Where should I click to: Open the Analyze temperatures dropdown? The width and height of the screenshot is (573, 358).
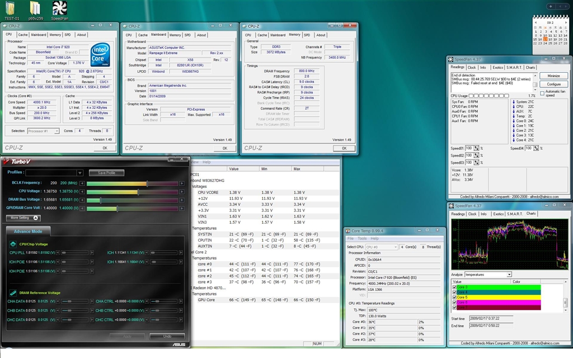pos(509,275)
